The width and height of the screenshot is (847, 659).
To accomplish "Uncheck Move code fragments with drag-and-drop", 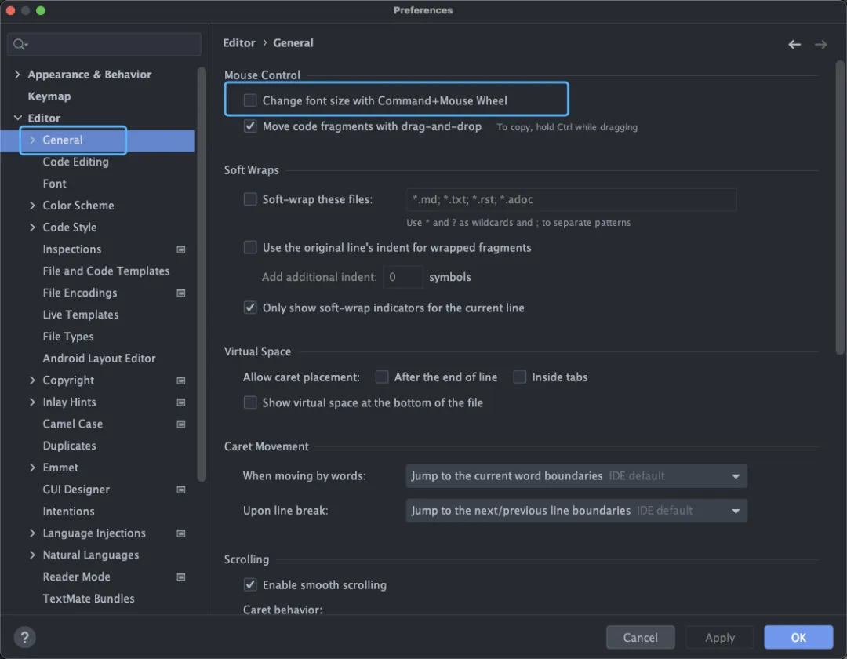I will (250, 126).
